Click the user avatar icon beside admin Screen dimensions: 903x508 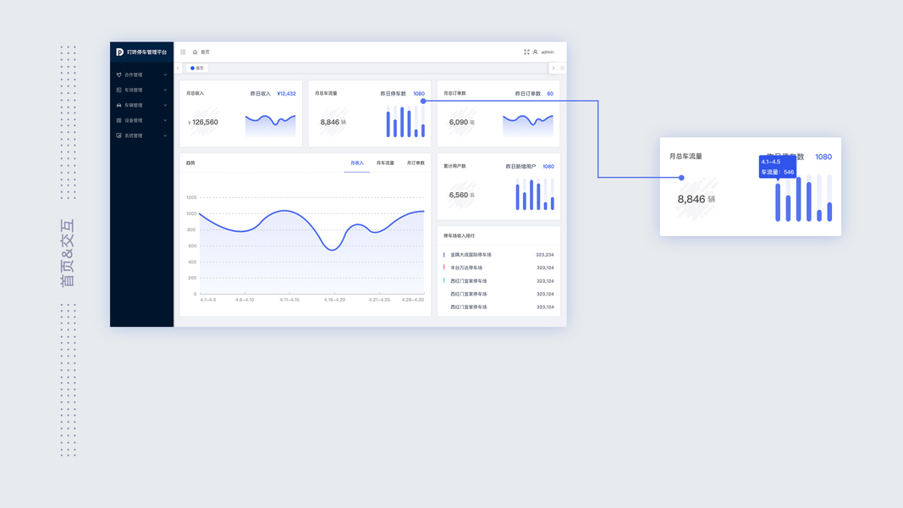[535, 52]
